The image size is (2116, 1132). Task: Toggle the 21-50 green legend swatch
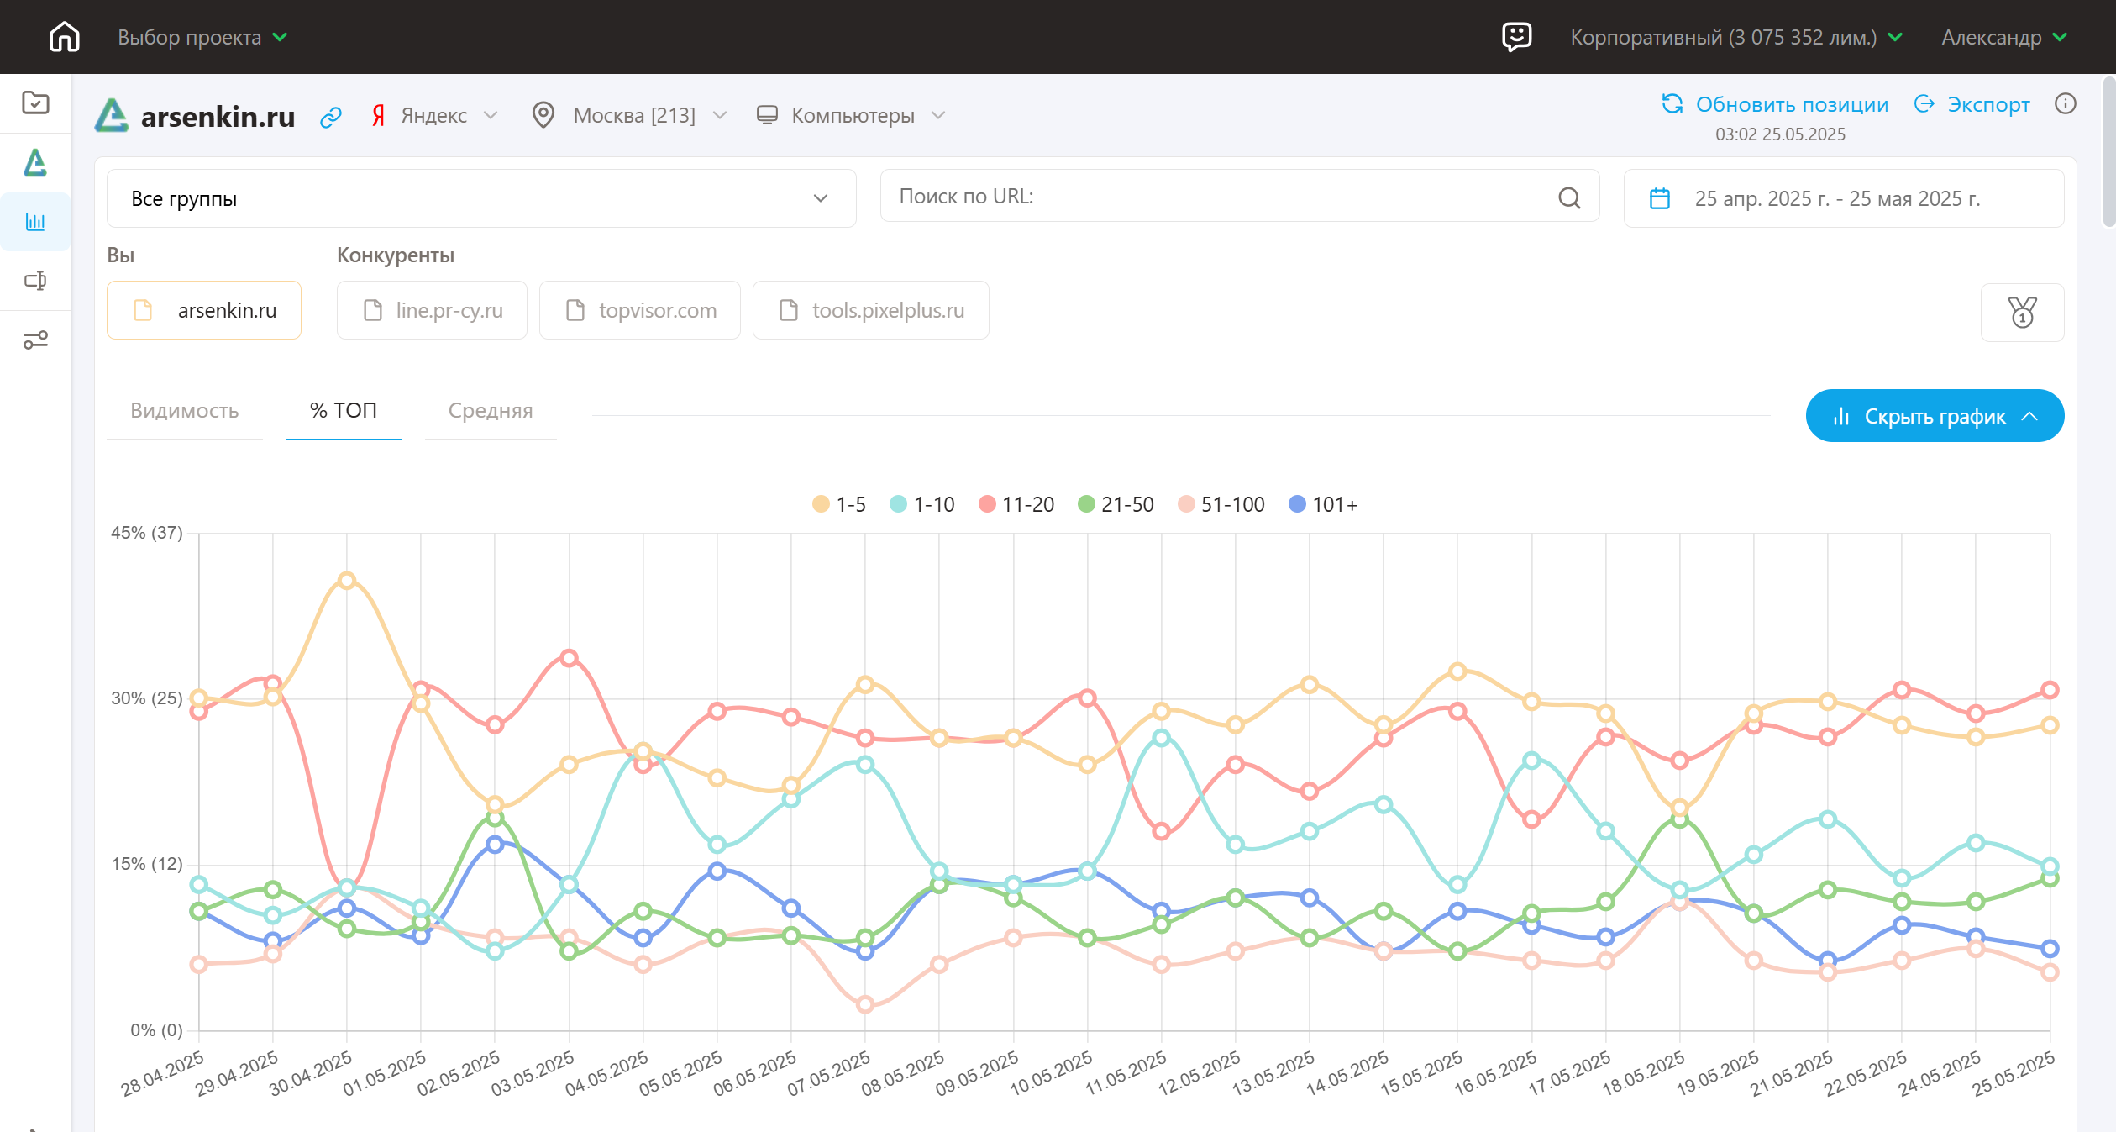coord(1086,504)
